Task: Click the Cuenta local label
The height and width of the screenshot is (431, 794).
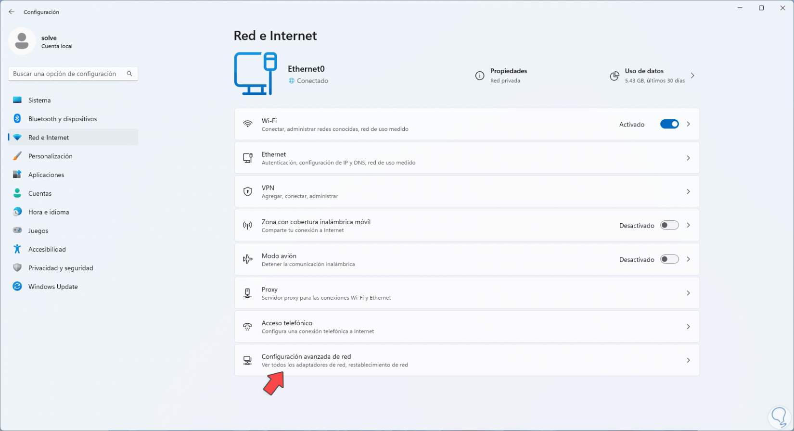Action: coord(57,46)
